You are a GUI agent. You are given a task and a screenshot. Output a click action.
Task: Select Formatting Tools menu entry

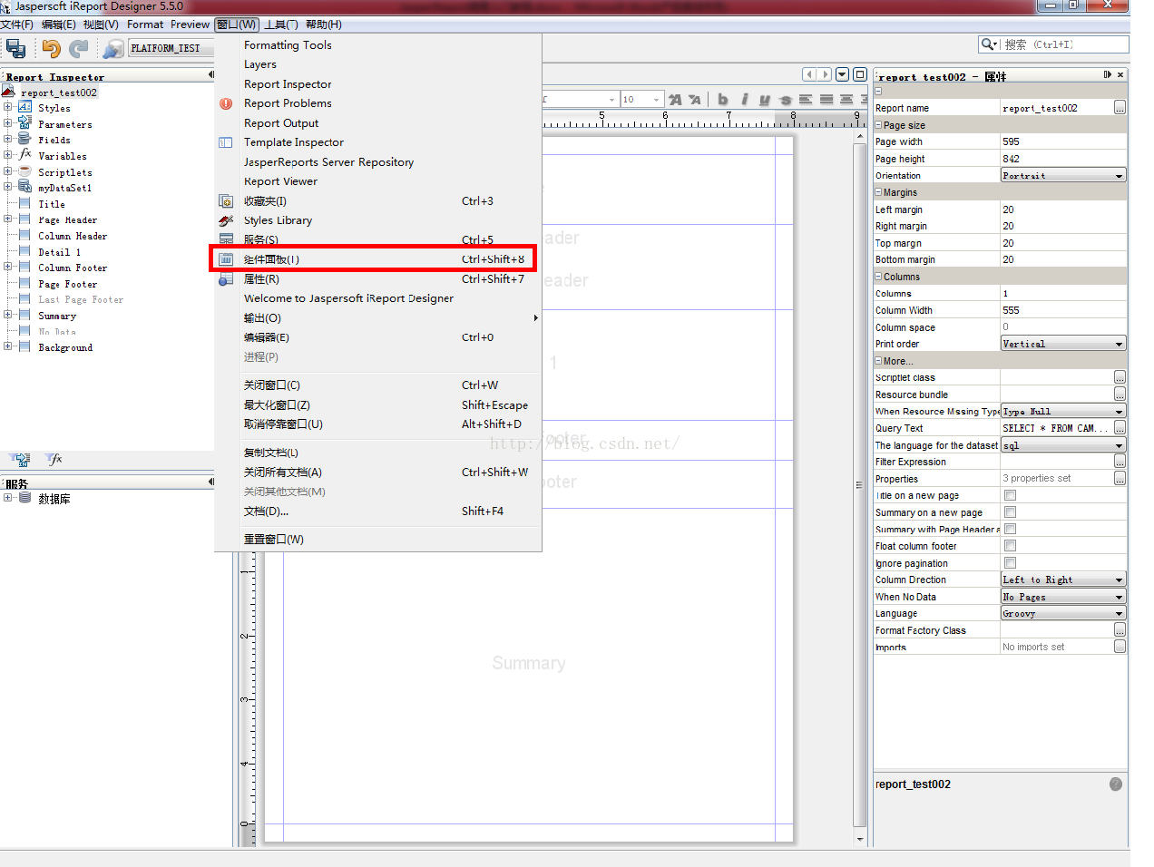pyautogui.click(x=288, y=44)
